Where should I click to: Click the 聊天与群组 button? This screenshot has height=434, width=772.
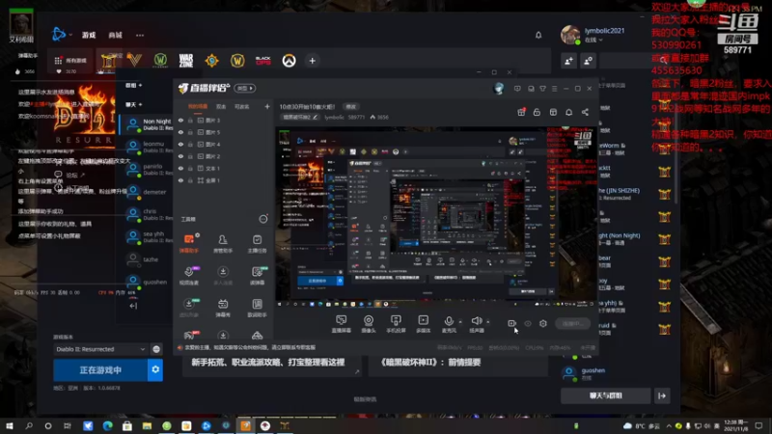point(606,395)
